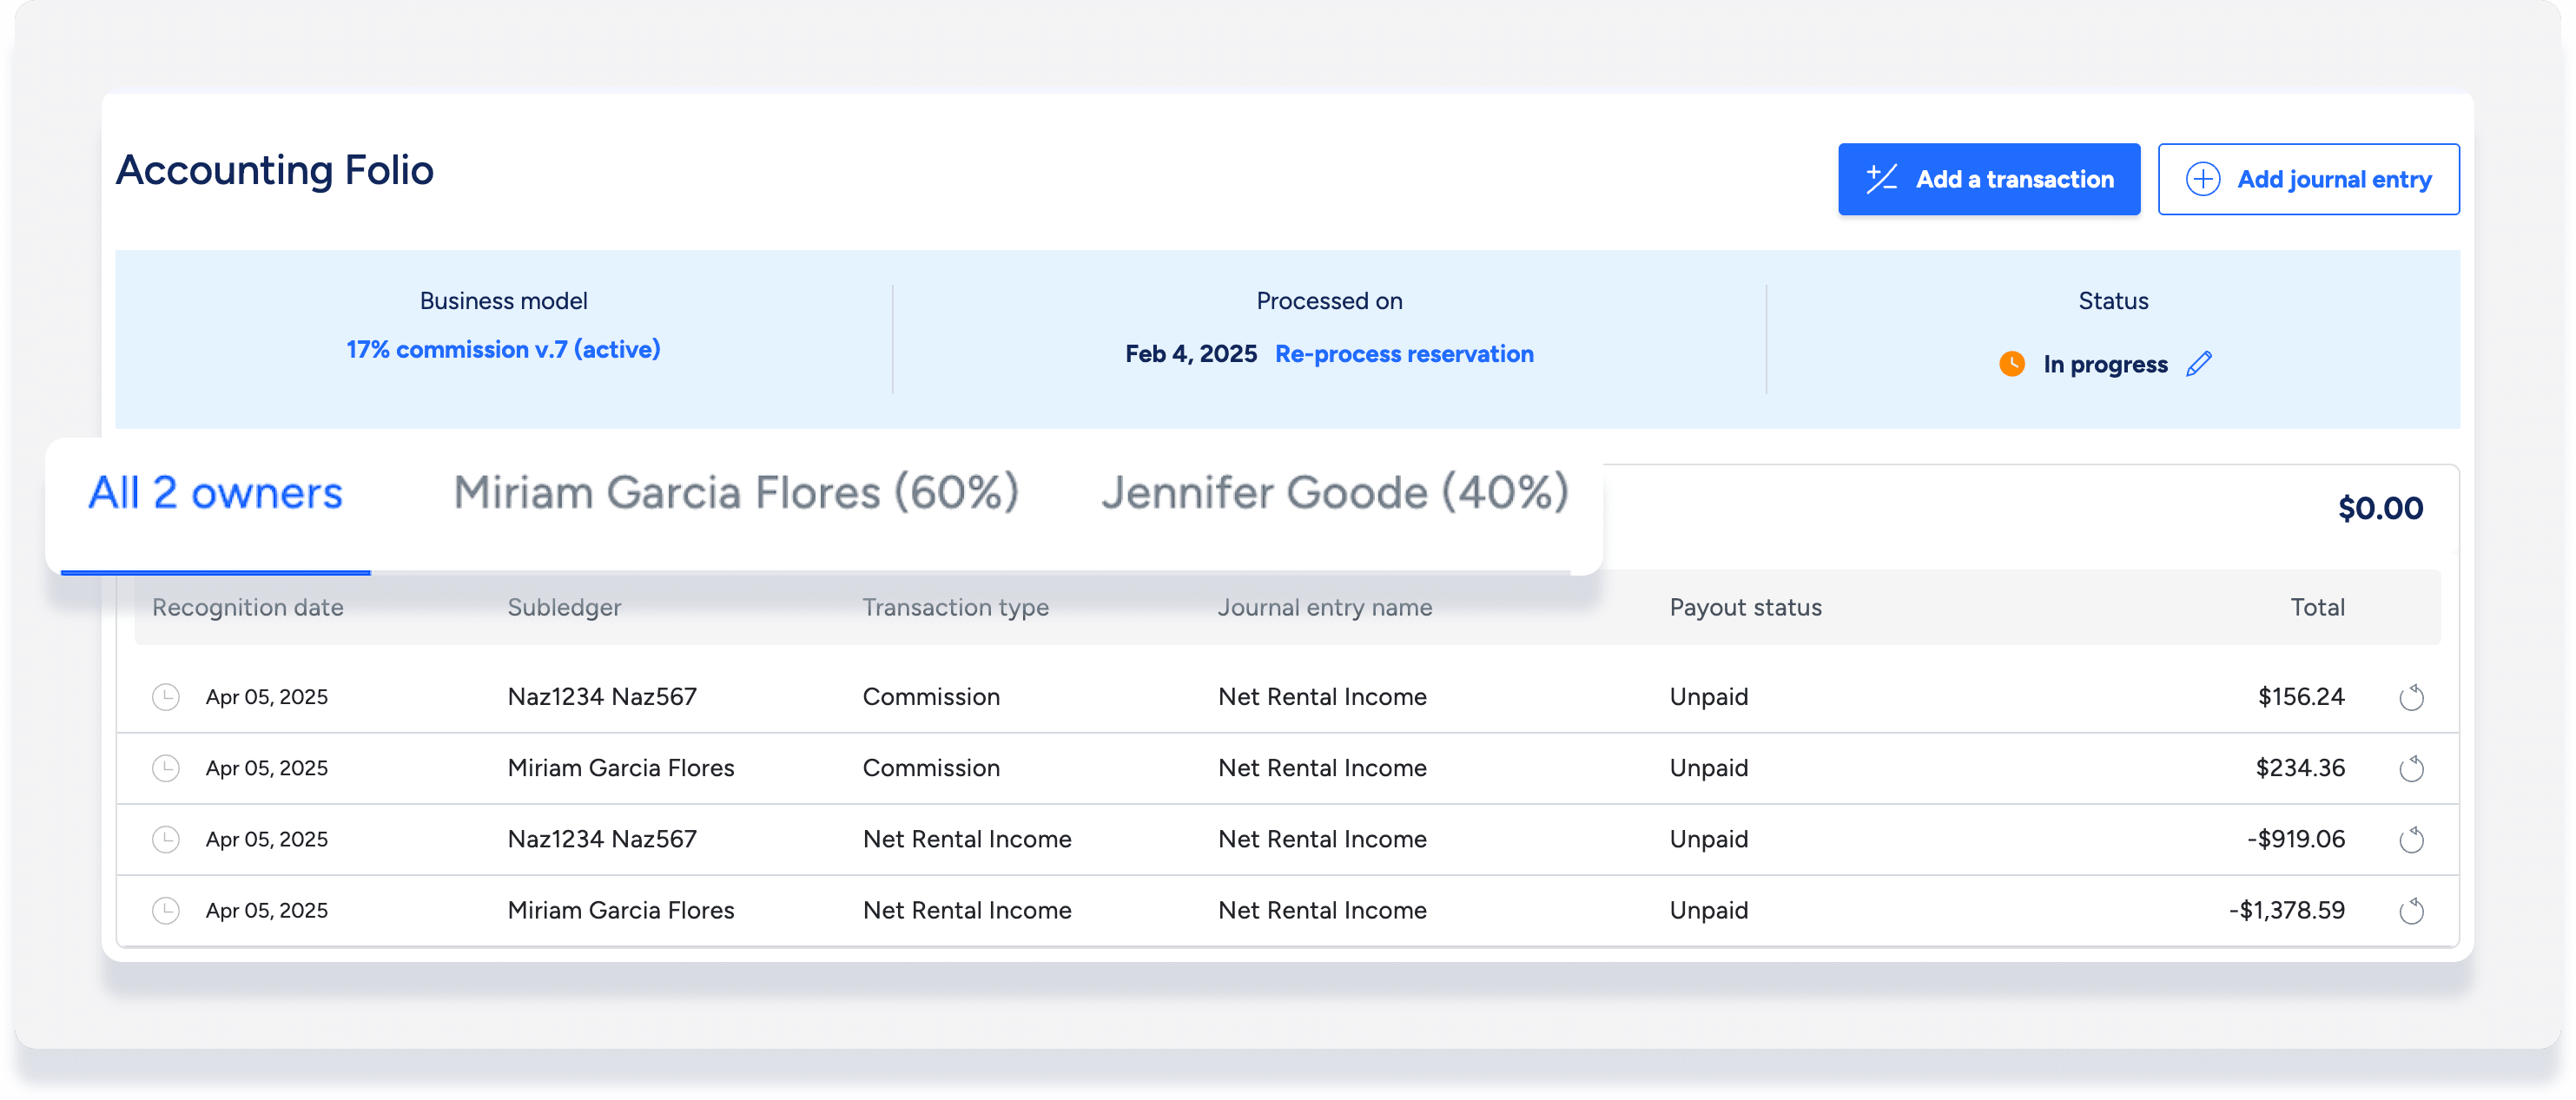Click reprocess icon on the -$919.06 row
This screenshot has width=2576, height=1100.
tap(2411, 839)
